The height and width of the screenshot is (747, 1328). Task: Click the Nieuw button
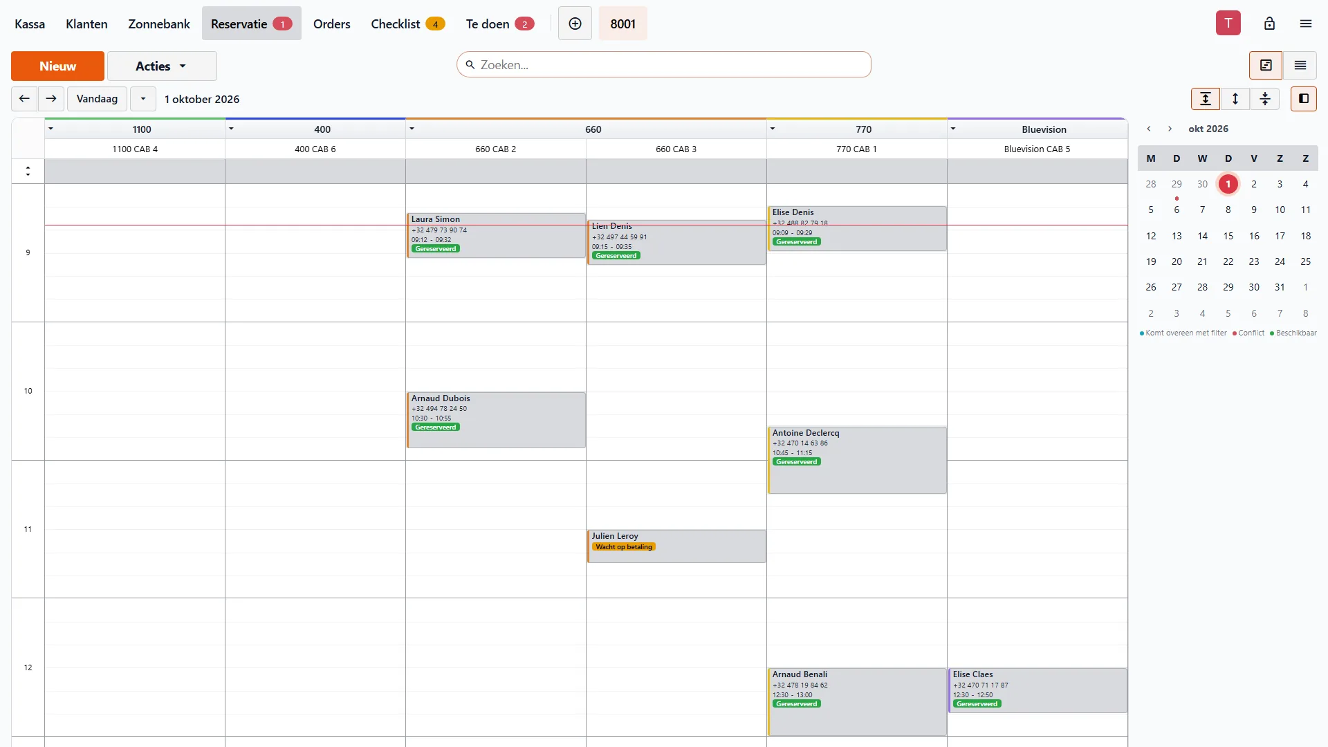[57, 66]
